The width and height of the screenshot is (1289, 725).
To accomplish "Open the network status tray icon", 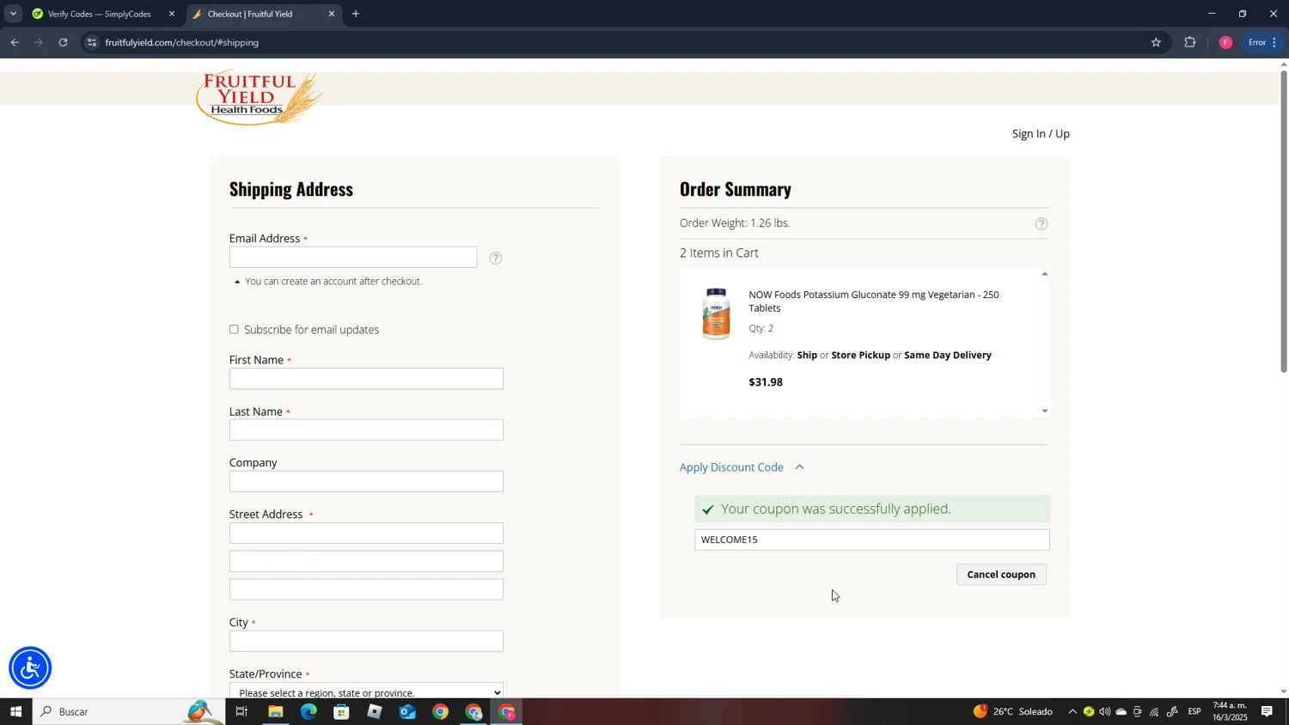I will 1154,711.
